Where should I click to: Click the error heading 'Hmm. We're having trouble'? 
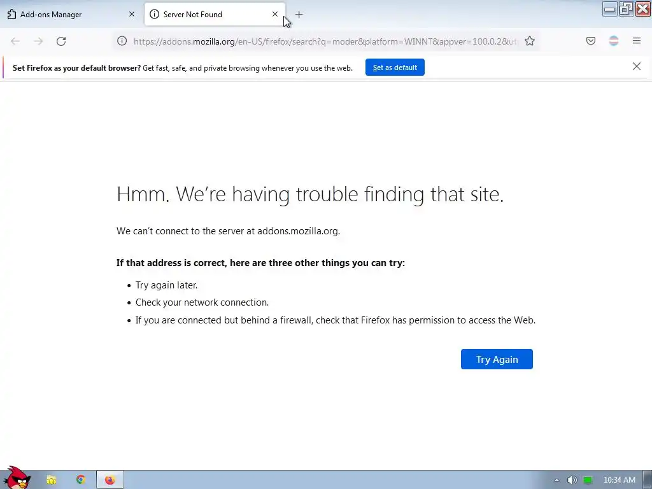pyautogui.click(x=310, y=194)
